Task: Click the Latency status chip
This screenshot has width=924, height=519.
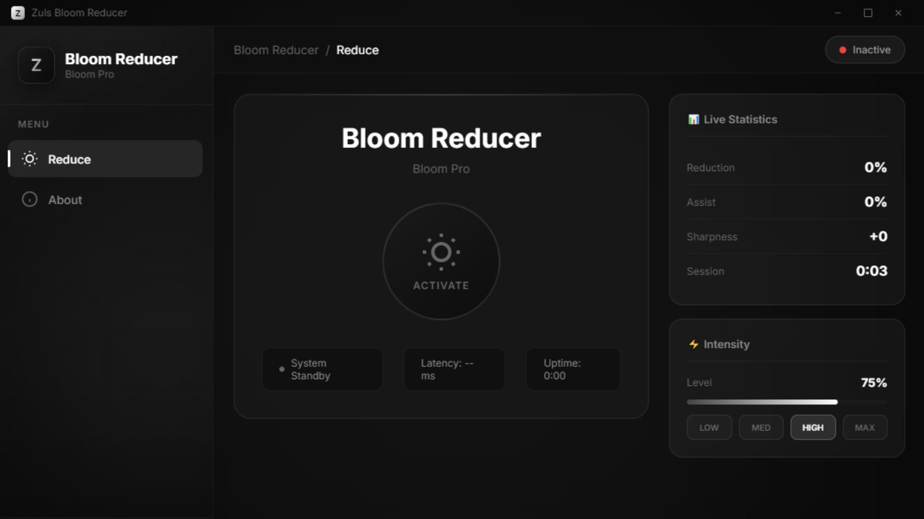Action: click(454, 369)
